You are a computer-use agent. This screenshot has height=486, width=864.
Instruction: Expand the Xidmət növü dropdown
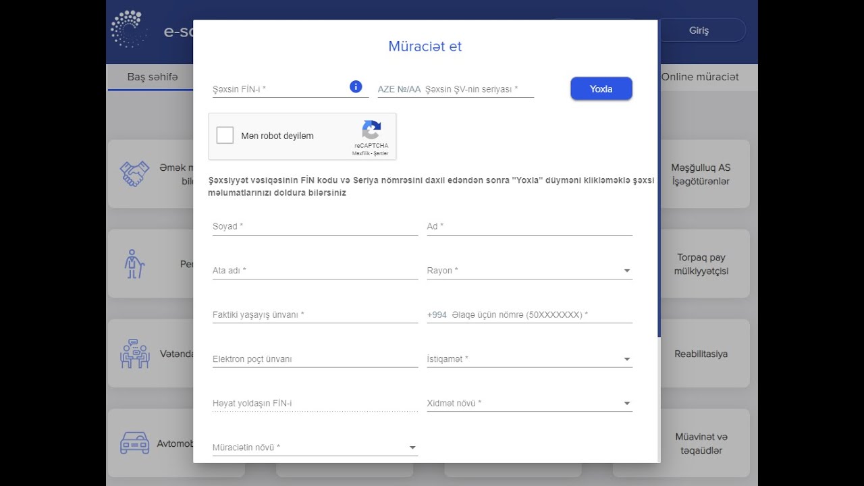(530, 403)
